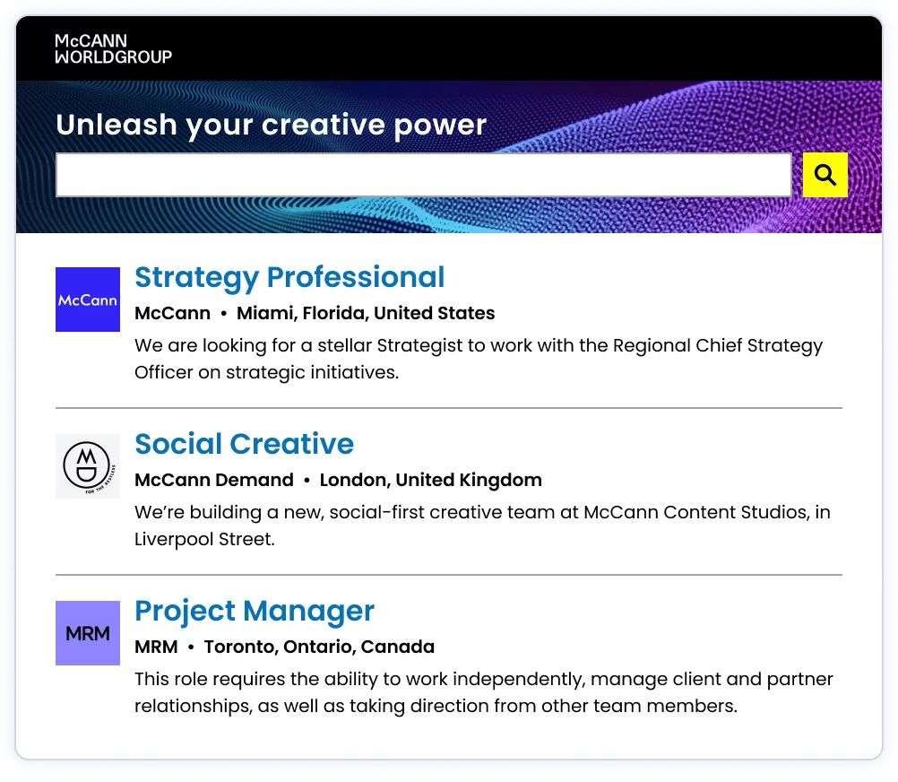Image resolution: width=898 pixels, height=782 pixels.
Task: Click the social-first creative team description
Action: (482, 526)
